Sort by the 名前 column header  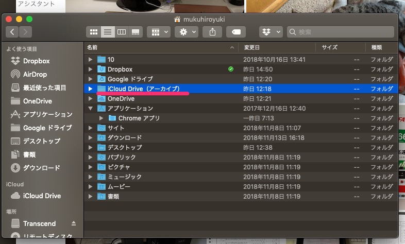pos(161,47)
